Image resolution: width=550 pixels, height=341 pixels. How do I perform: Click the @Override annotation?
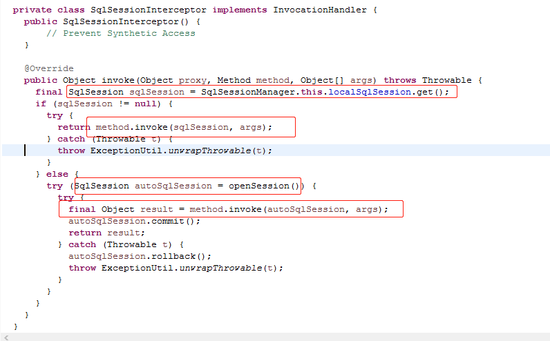(x=49, y=68)
